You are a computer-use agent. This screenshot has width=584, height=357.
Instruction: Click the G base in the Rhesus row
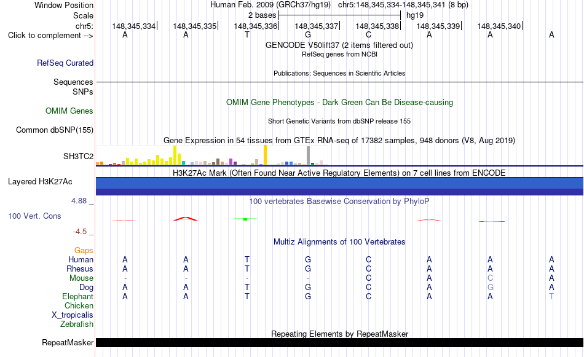click(307, 269)
